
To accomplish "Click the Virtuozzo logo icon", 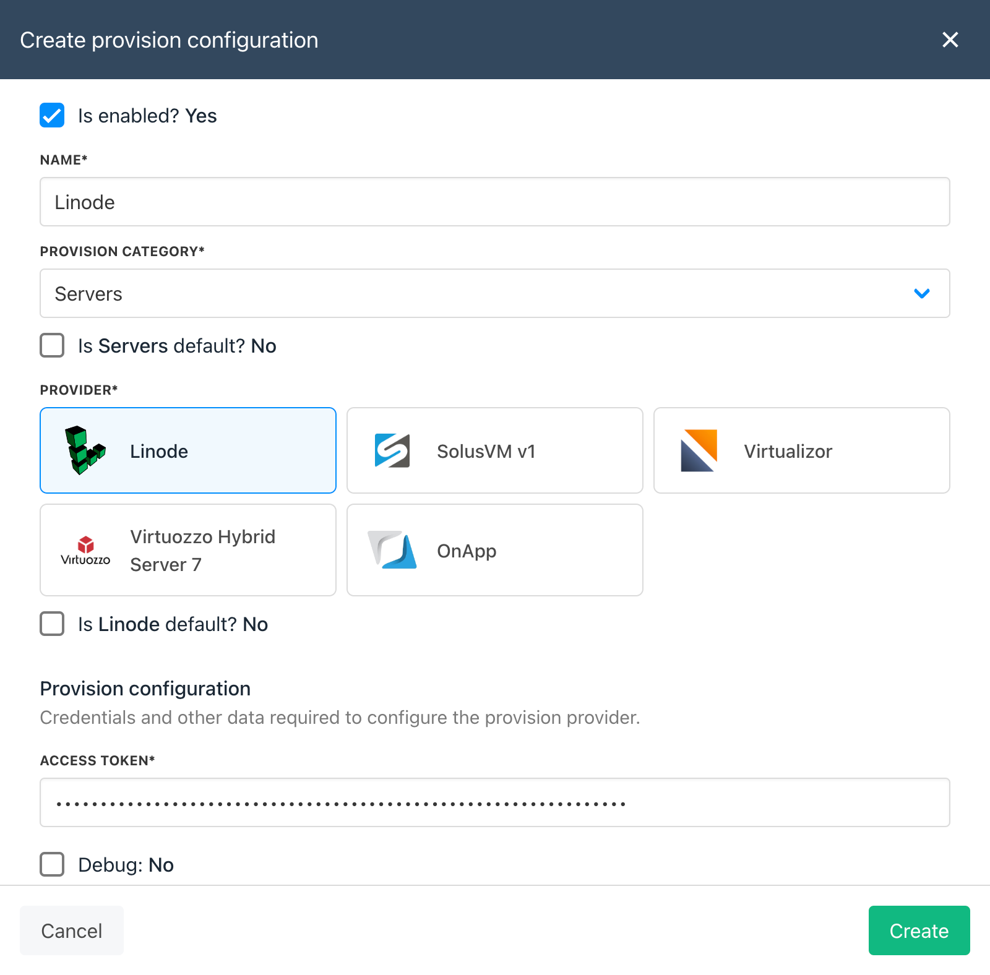I will point(85,550).
